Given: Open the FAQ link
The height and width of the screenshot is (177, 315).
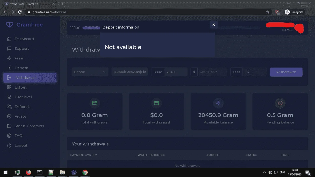Looking at the screenshot, I should (x=18, y=136).
